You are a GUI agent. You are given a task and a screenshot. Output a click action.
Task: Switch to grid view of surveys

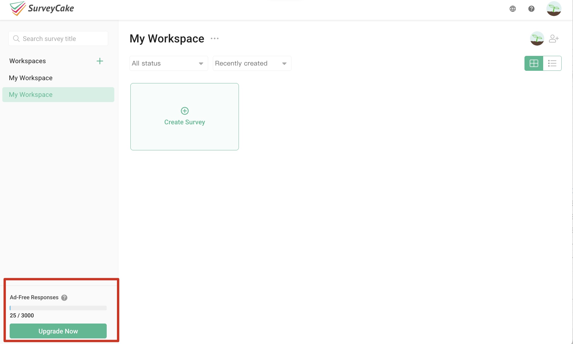click(534, 63)
